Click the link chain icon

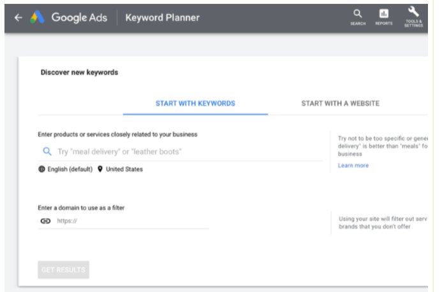tap(45, 221)
